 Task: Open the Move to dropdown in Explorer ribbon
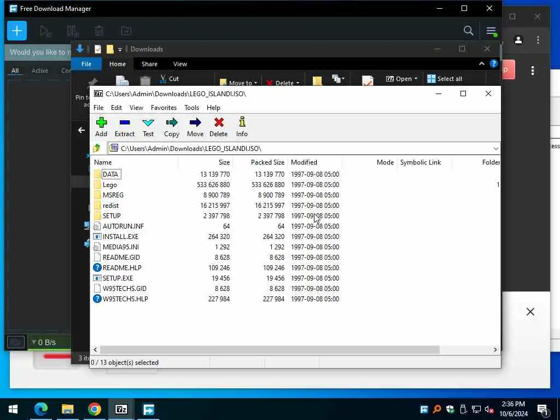238,83
